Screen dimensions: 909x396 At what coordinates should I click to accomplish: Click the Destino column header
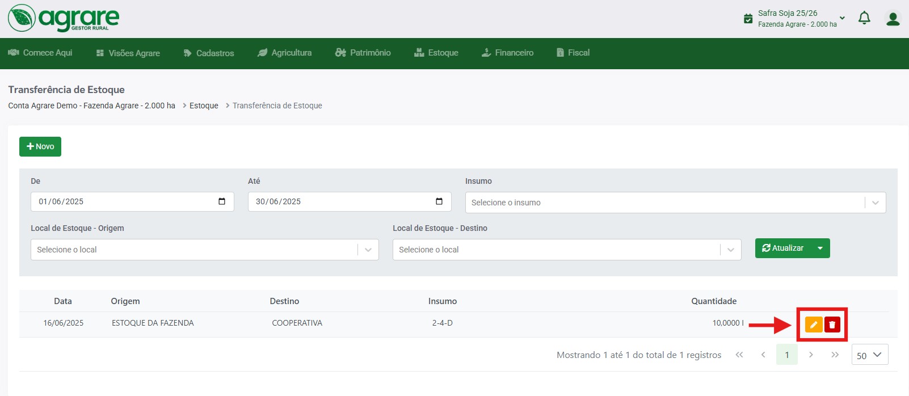(x=284, y=301)
